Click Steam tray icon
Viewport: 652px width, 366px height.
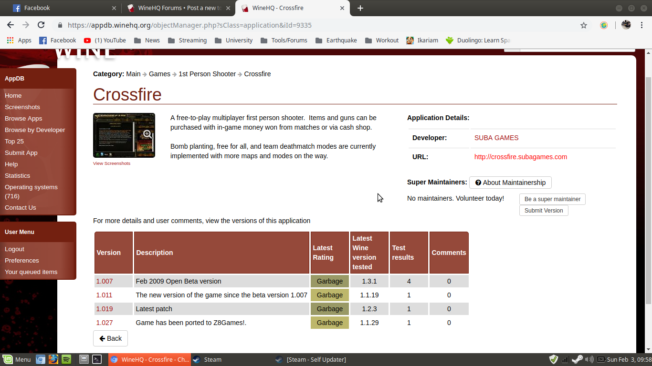click(x=577, y=360)
